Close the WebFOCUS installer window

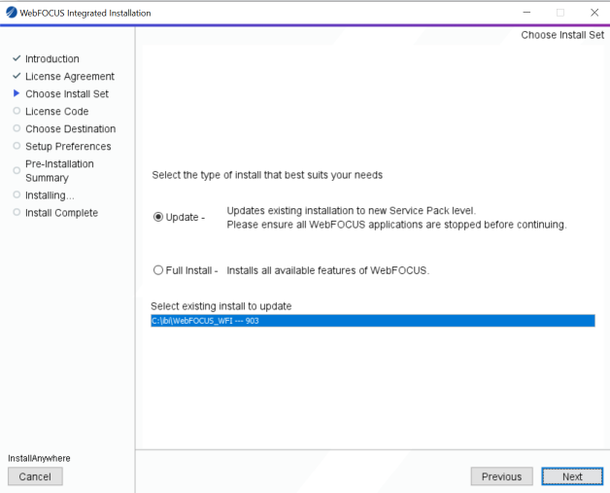[594, 13]
